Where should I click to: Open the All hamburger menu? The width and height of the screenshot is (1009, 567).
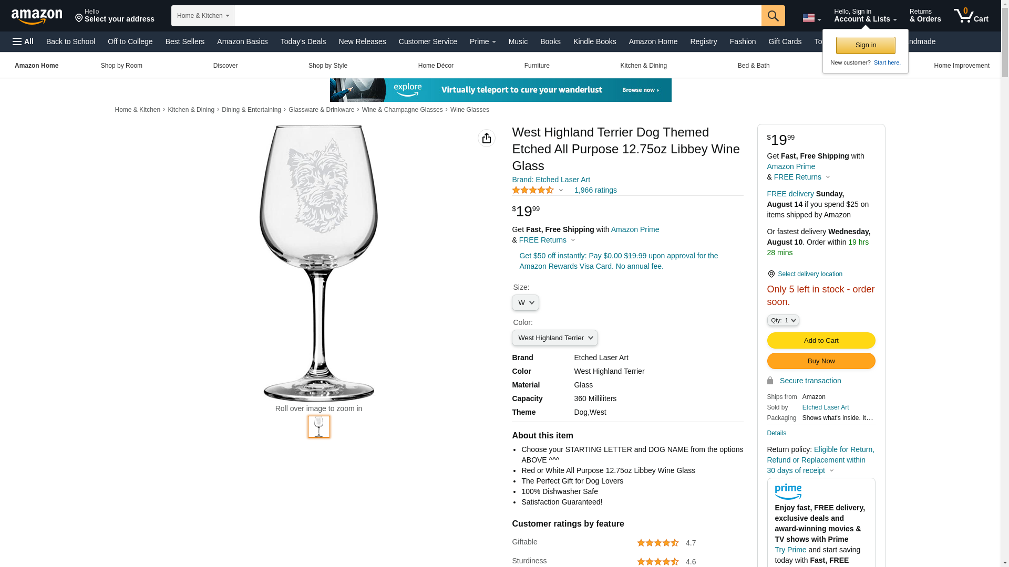pyautogui.click(x=23, y=41)
